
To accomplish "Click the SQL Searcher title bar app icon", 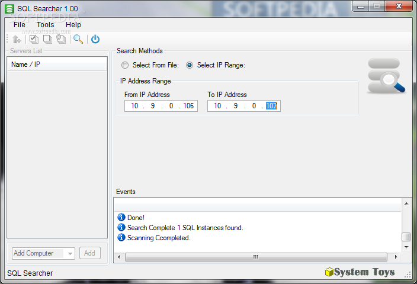I will pos(9,8).
